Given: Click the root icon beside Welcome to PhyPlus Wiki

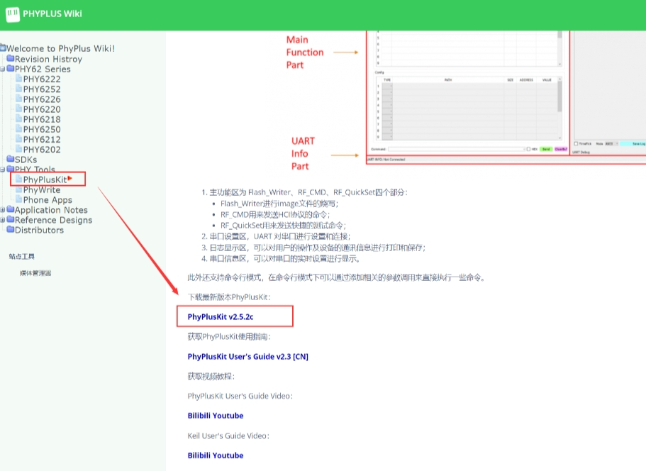Looking at the screenshot, I should 4,48.
